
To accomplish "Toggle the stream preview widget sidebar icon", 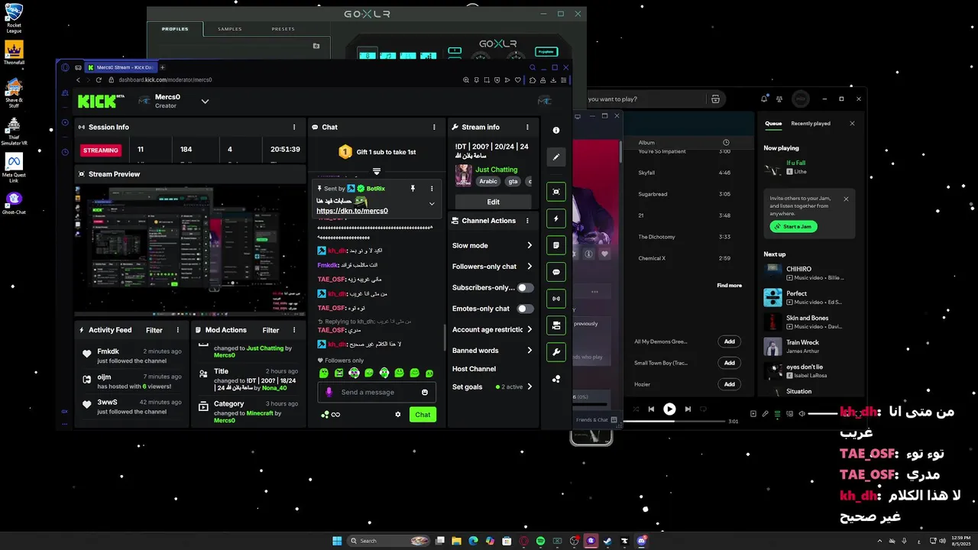I will tap(556, 192).
